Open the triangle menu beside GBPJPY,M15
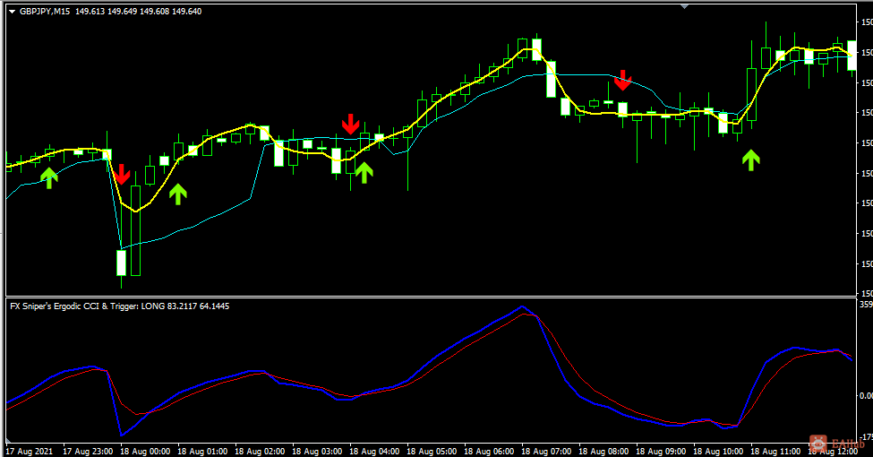Image resolution: width=873 pixels, height=457 pixels. (13, 12)
